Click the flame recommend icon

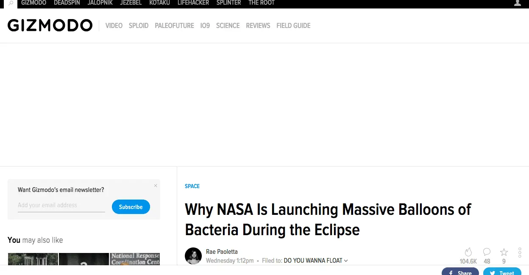[x=468, y=252]
